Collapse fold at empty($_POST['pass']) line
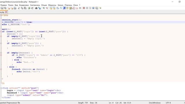 pos(1,43)
